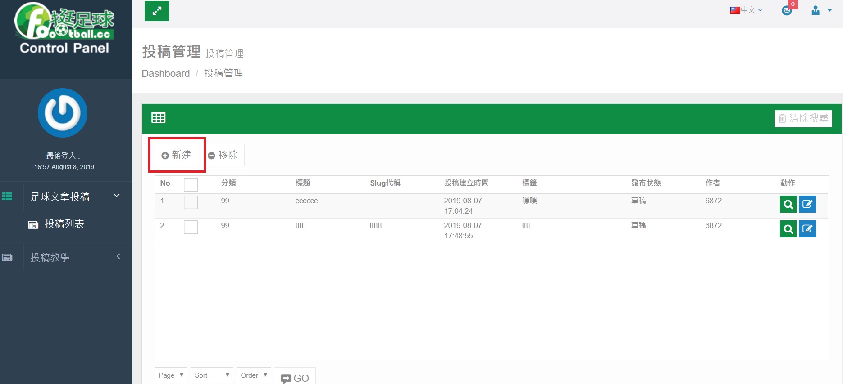Click the Slug代稱 column header
The width and height of the screenshot is (843, 384).
point(385,183)
